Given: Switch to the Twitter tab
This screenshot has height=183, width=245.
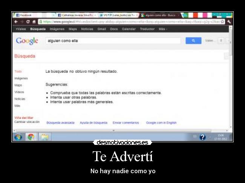Looking at the screenshot, I should pos(119,15).
